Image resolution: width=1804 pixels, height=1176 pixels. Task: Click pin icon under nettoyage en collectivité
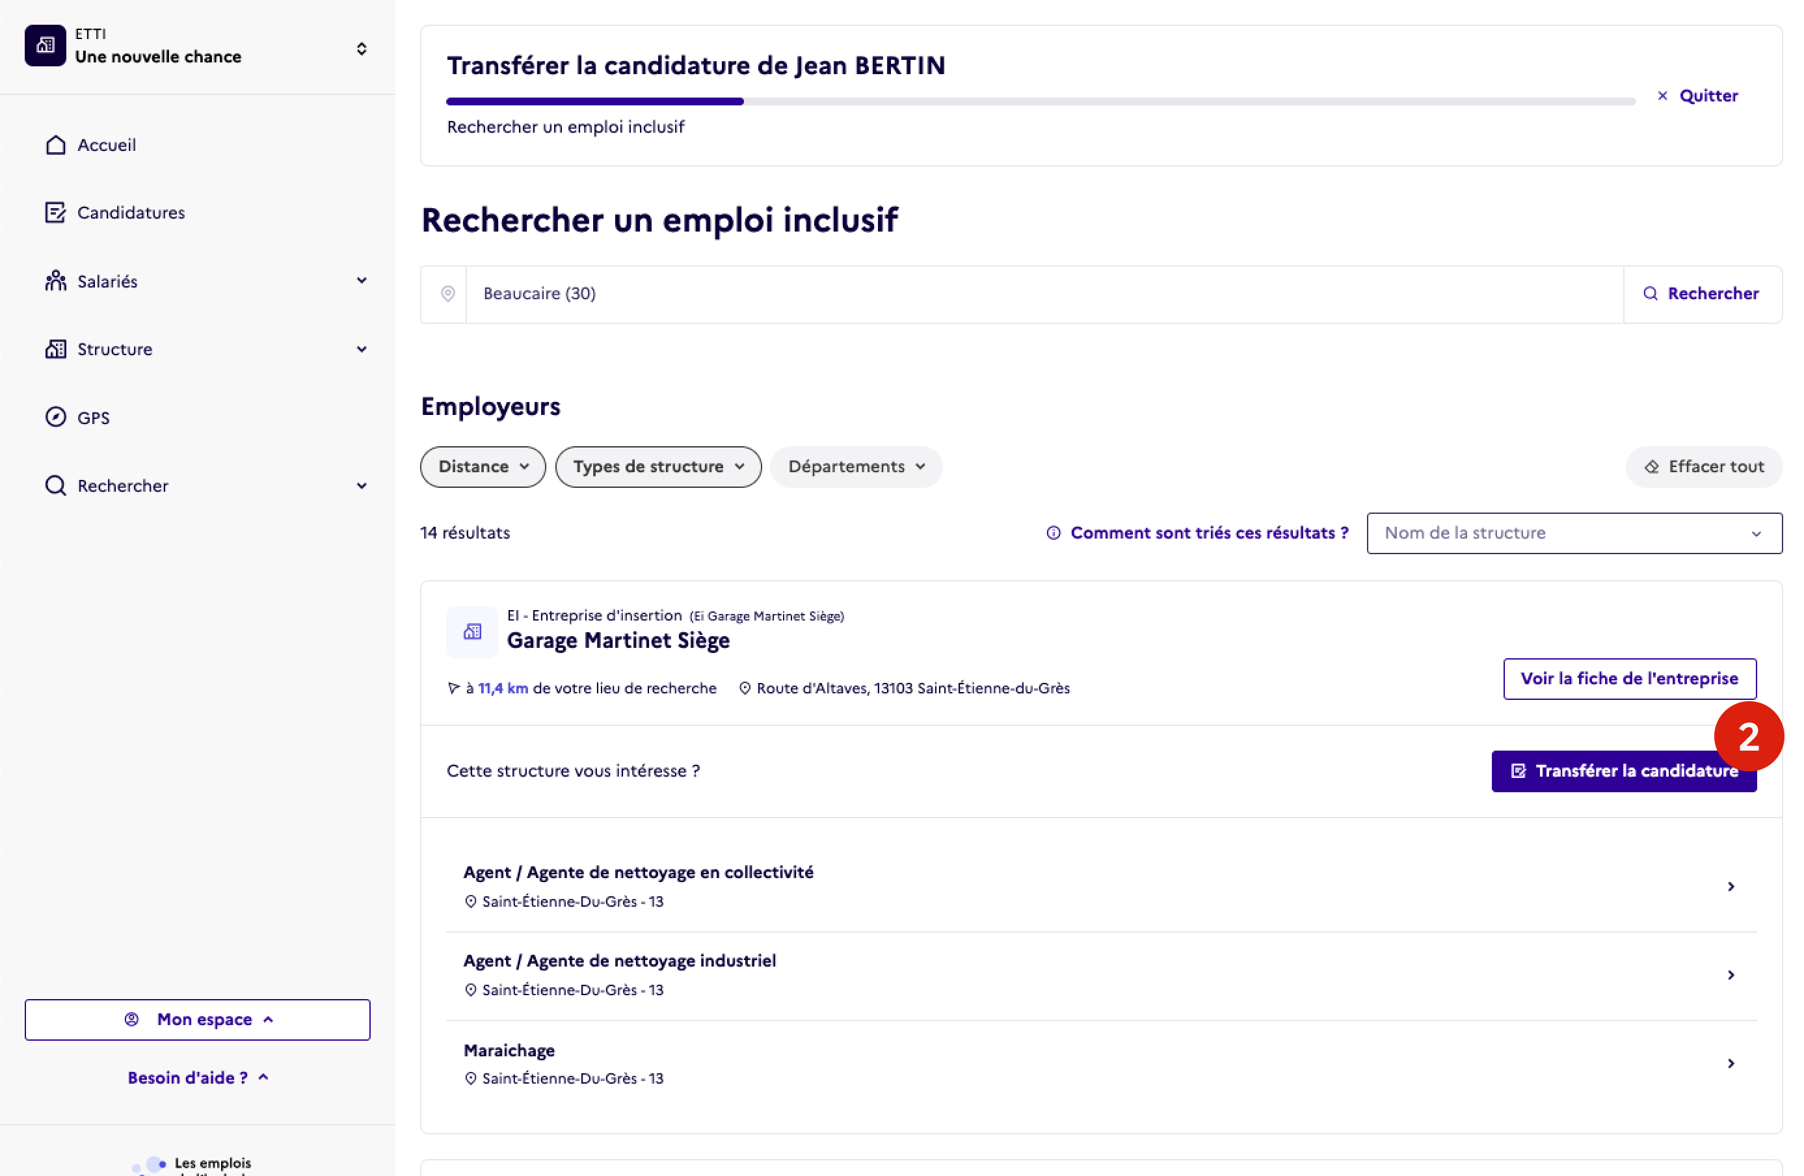471,902
